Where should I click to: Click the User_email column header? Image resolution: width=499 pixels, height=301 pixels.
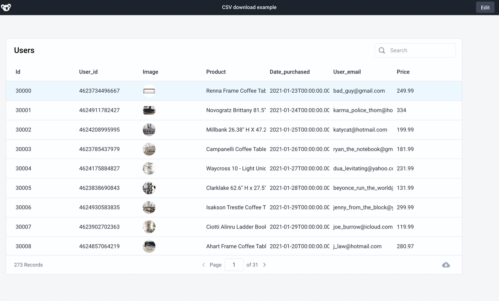click(x=347, y=72)
